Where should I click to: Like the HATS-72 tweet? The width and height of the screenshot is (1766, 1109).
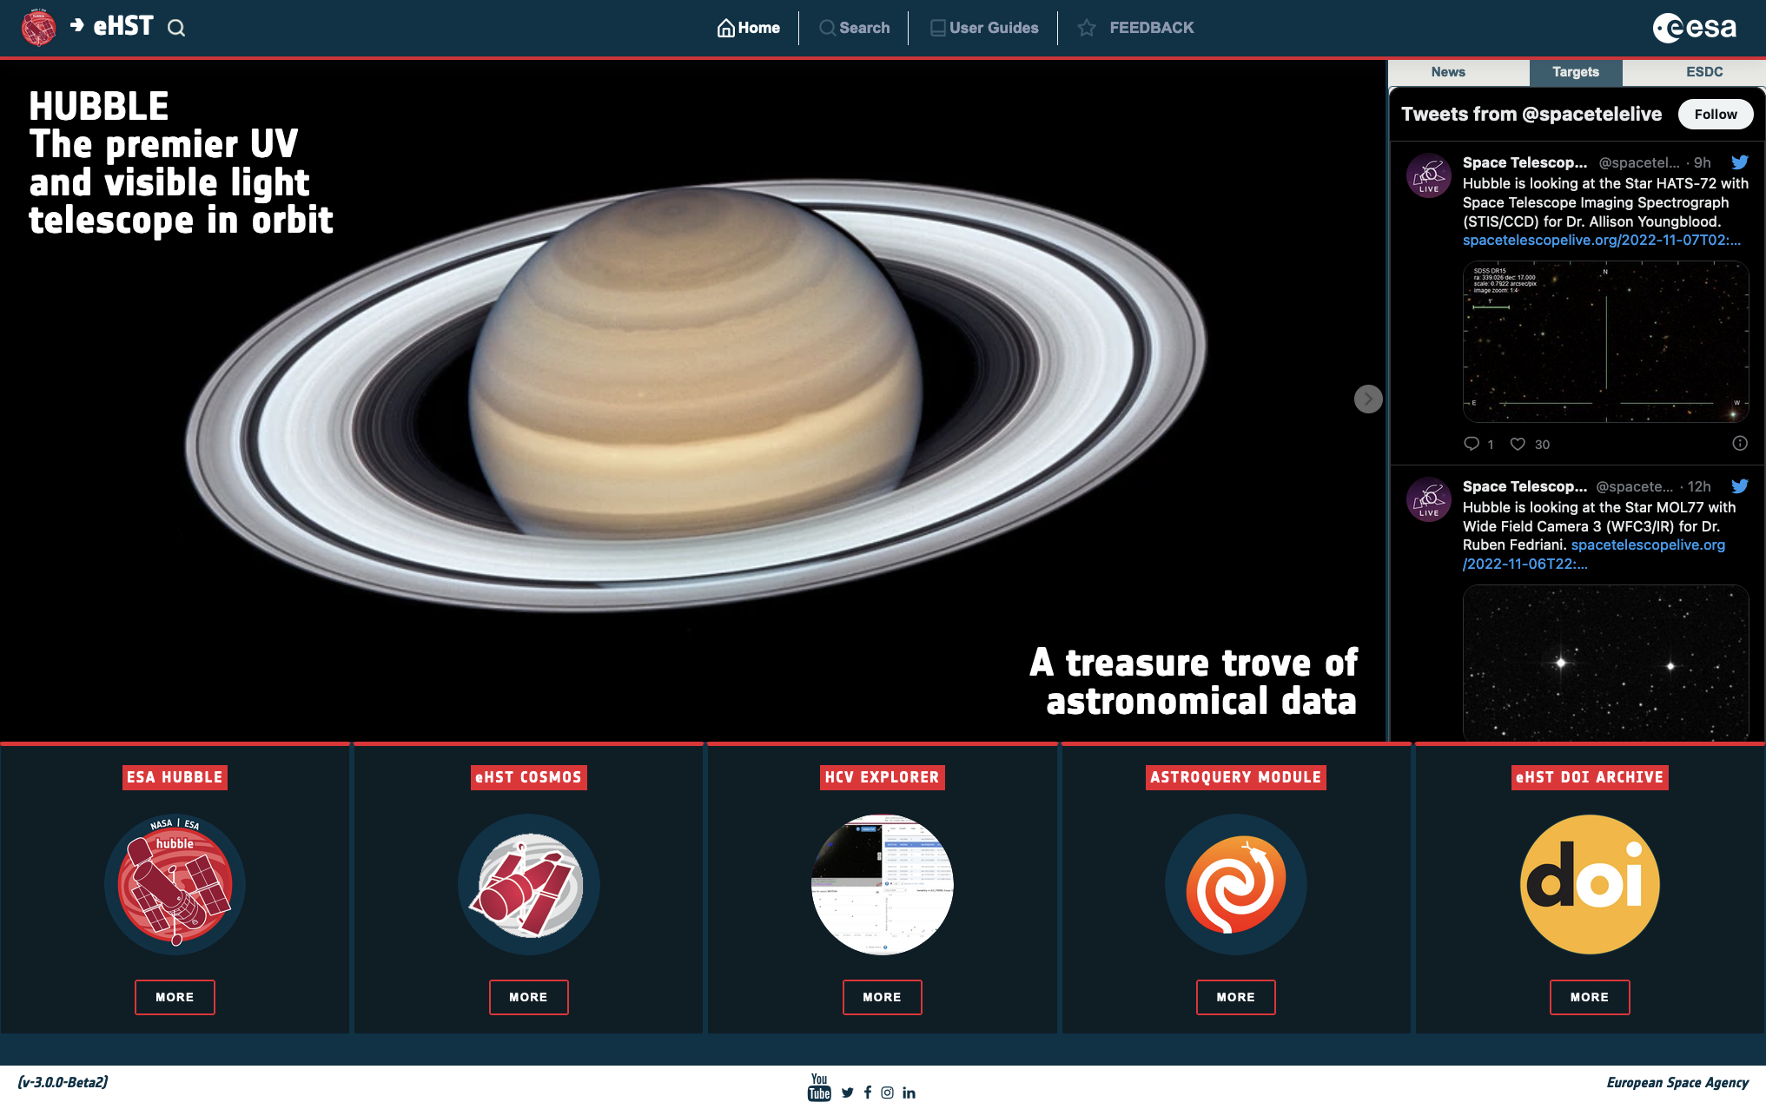click(1518, 444)
